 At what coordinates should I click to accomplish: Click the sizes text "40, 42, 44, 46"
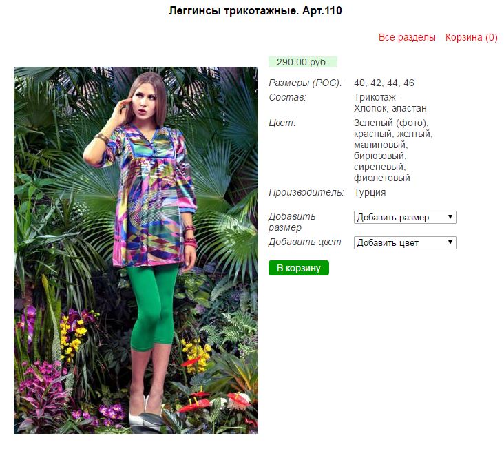[x=384, y=83]
